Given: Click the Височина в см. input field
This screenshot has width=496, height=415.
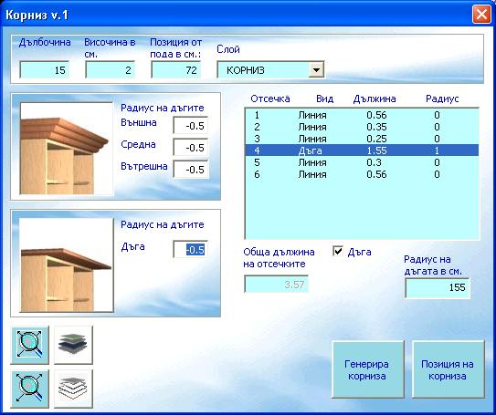Looking at the screenshot, I should (111, 70).
